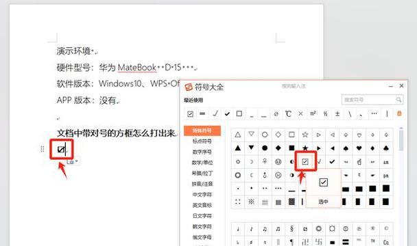This screenshot has height=246, width=417.
Task: Insert the solid star ★ symbol
Action: click(x=305, y=148)
